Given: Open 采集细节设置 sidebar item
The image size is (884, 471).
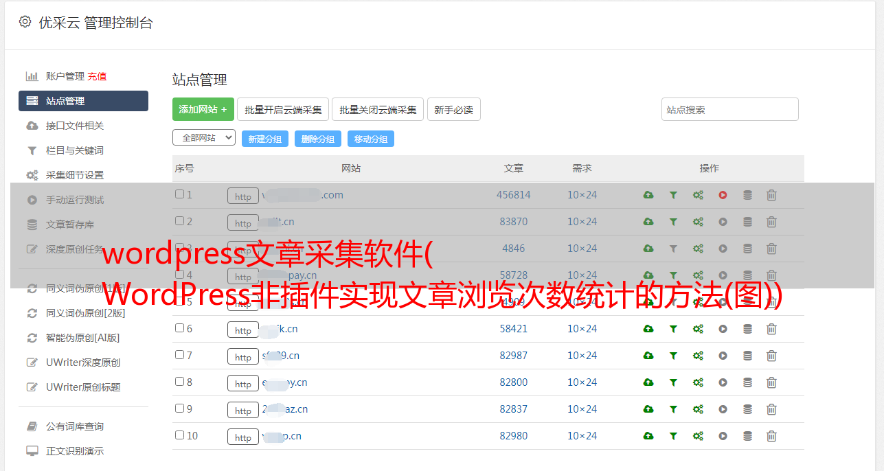Looking at the screenshot, I should [75, 175].
